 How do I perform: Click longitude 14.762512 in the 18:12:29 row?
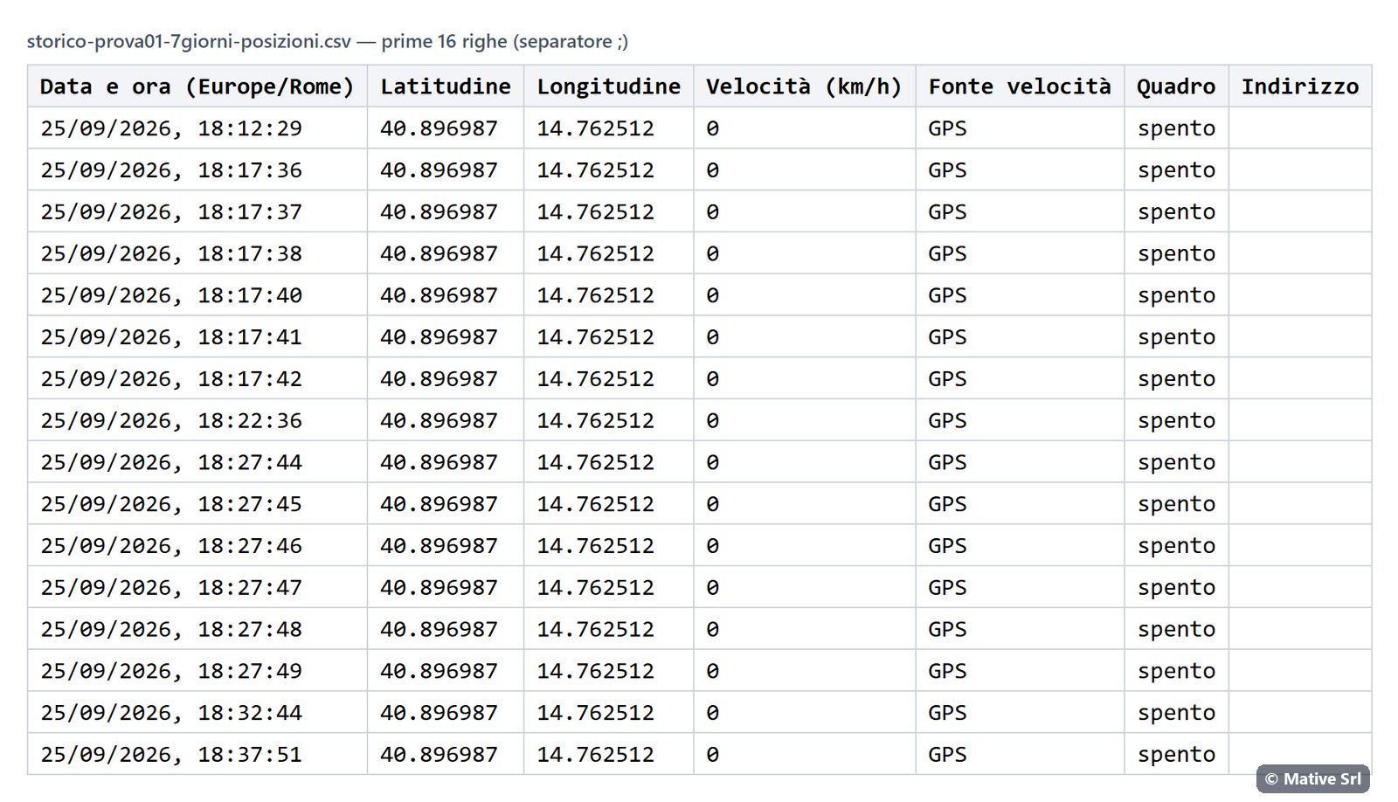(x=595, y=128)
